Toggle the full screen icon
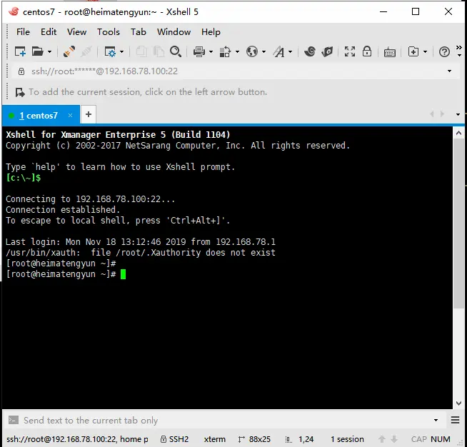 click(350, 51)
